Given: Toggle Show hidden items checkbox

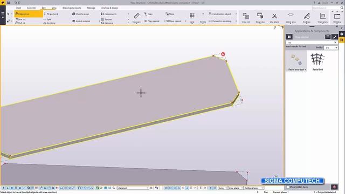Looking at the screenshot, I should click(x=288, y=187).
